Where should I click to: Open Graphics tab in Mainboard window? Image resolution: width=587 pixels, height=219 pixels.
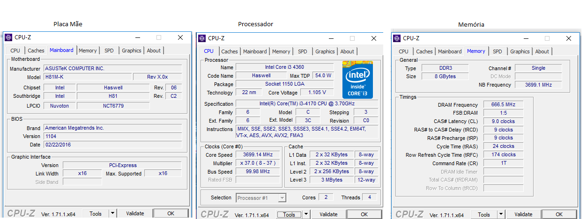[x=132, y=51]
